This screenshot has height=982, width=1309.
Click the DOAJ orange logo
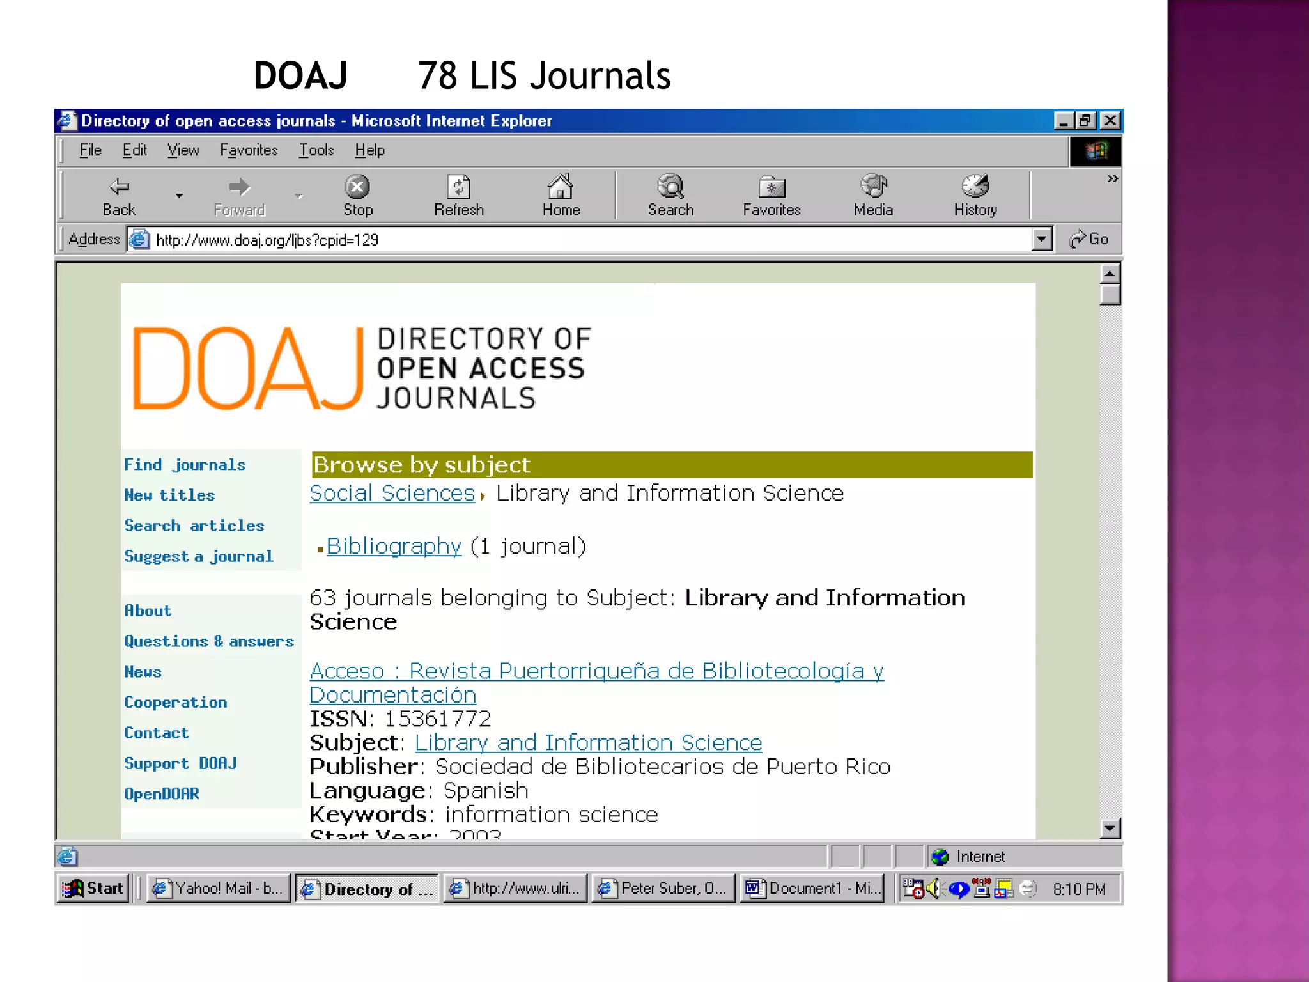248,369
